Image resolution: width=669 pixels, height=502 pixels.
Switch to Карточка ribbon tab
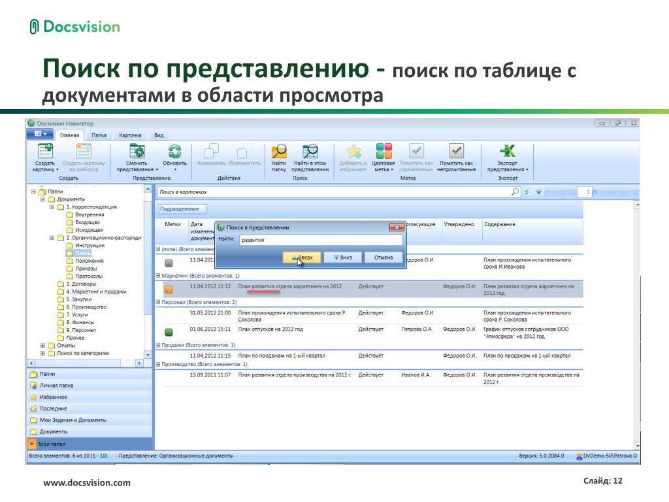130,135
